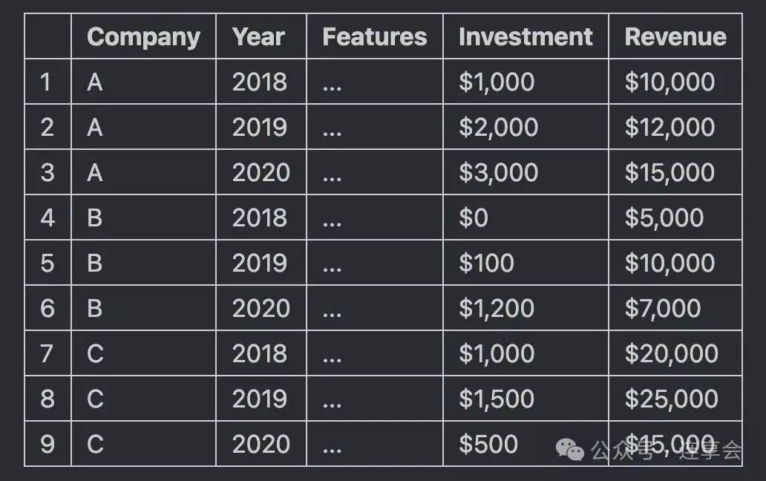Click the Investment column header

tap(526, 36)
